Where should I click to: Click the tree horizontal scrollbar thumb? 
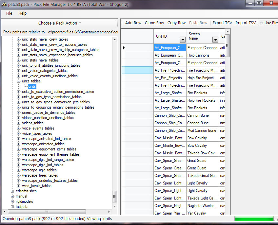pos(47,212)
